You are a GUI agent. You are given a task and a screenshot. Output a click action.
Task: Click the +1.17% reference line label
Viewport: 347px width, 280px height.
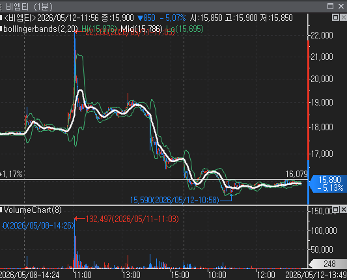[12, 175]
